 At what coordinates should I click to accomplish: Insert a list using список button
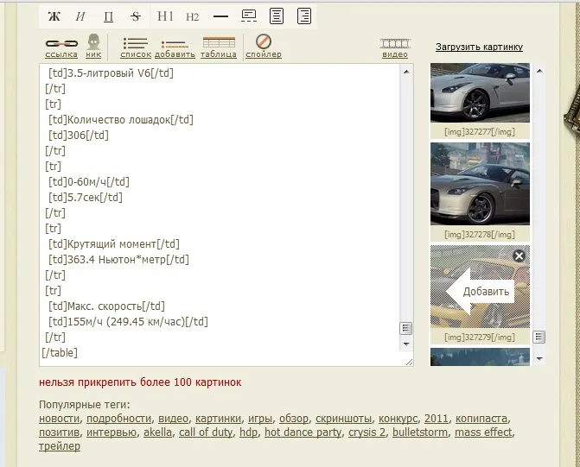point(136,47)
